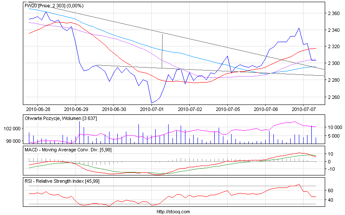Click the RSI axis value 40
345x215 pixels.
[330, 200]
